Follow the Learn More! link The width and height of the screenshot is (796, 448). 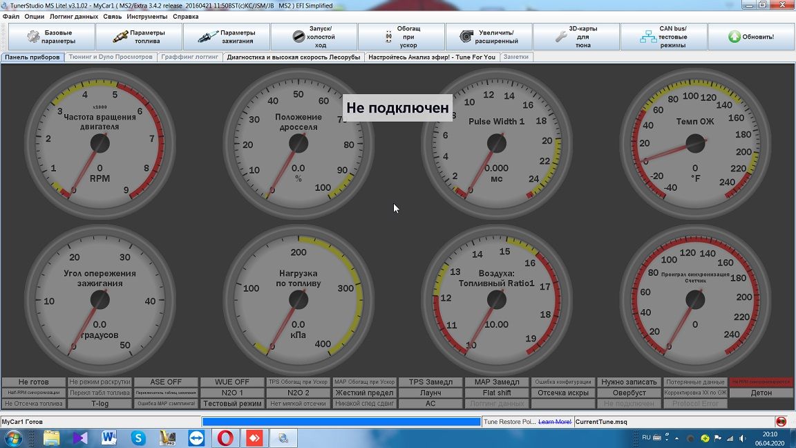click(x=555, y=422)
